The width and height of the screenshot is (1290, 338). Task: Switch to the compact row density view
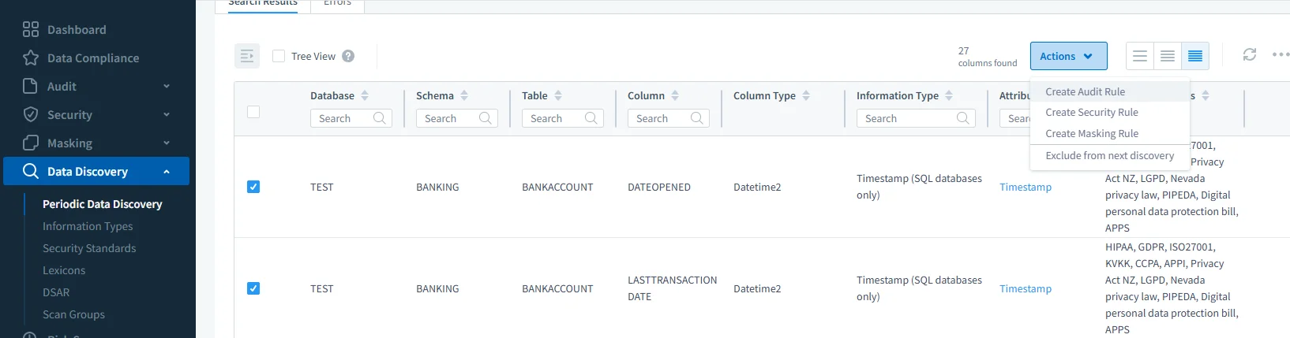[1195, 56]
